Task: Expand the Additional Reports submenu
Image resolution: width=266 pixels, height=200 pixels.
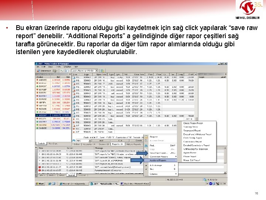Action: pos(160,160)
